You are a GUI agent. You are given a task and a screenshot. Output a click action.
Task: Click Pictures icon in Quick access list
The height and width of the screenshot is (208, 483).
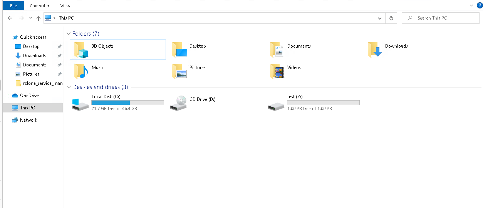(18, 74)
